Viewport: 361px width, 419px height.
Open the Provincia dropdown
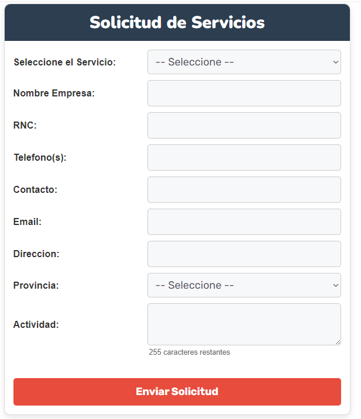click(244, 285)
